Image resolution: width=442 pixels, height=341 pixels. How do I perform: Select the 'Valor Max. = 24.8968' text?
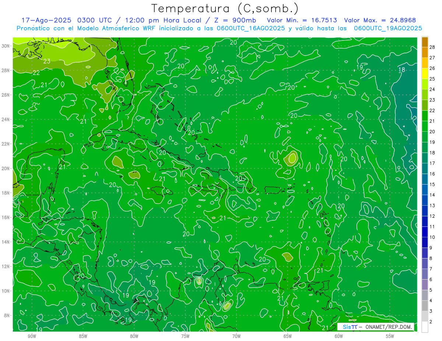pos(380,20)
